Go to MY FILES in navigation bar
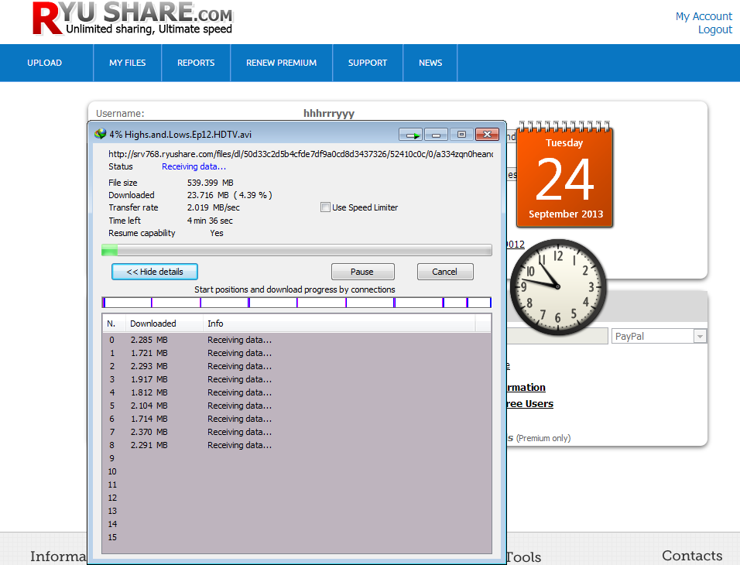The height and width of the screenshot is (565, 740). click(x=128, y=63)
